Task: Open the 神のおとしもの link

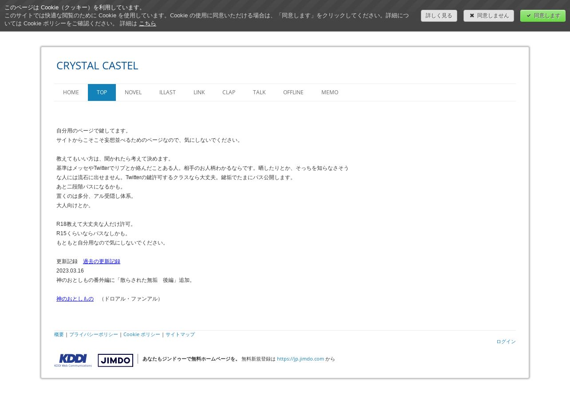Action: tap(75, 299)
